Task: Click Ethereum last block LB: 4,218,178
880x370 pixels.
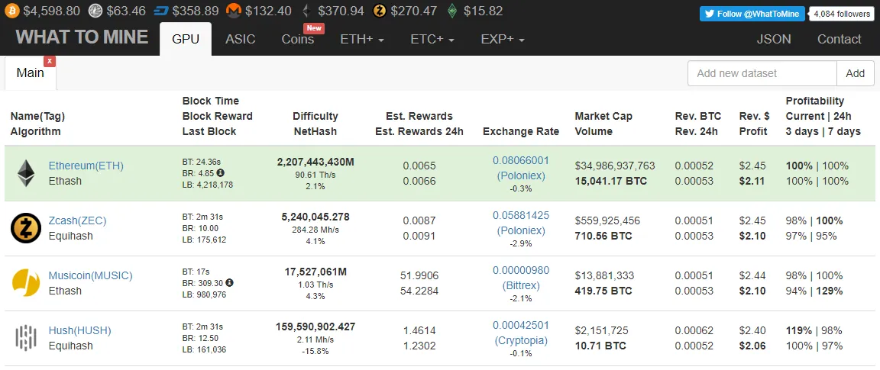Action: click(x=208, y=185)
